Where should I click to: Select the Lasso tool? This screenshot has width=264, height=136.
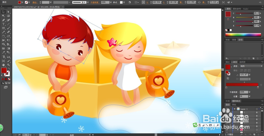[8, 16]
